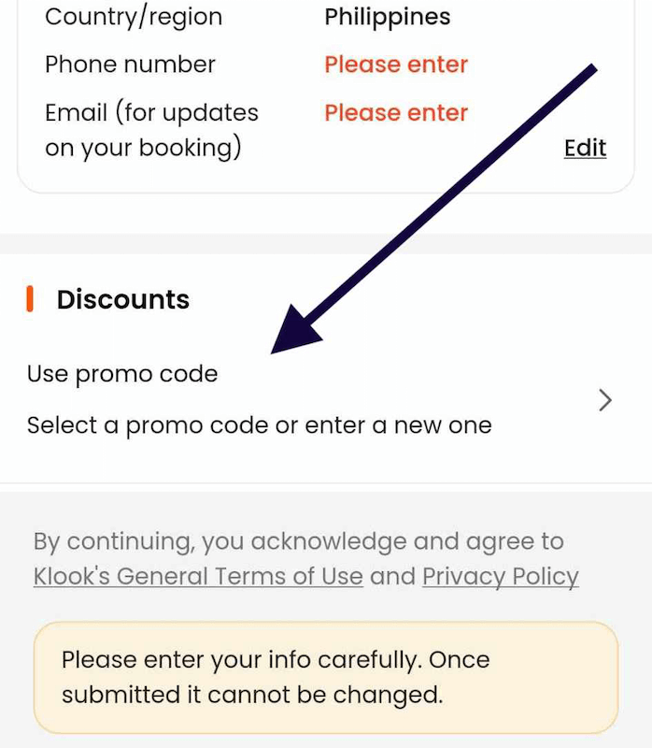The width and height of the screenshot is (652, 748).
Task: Tap the Use promo code label
Action: (x=121, y=373)
